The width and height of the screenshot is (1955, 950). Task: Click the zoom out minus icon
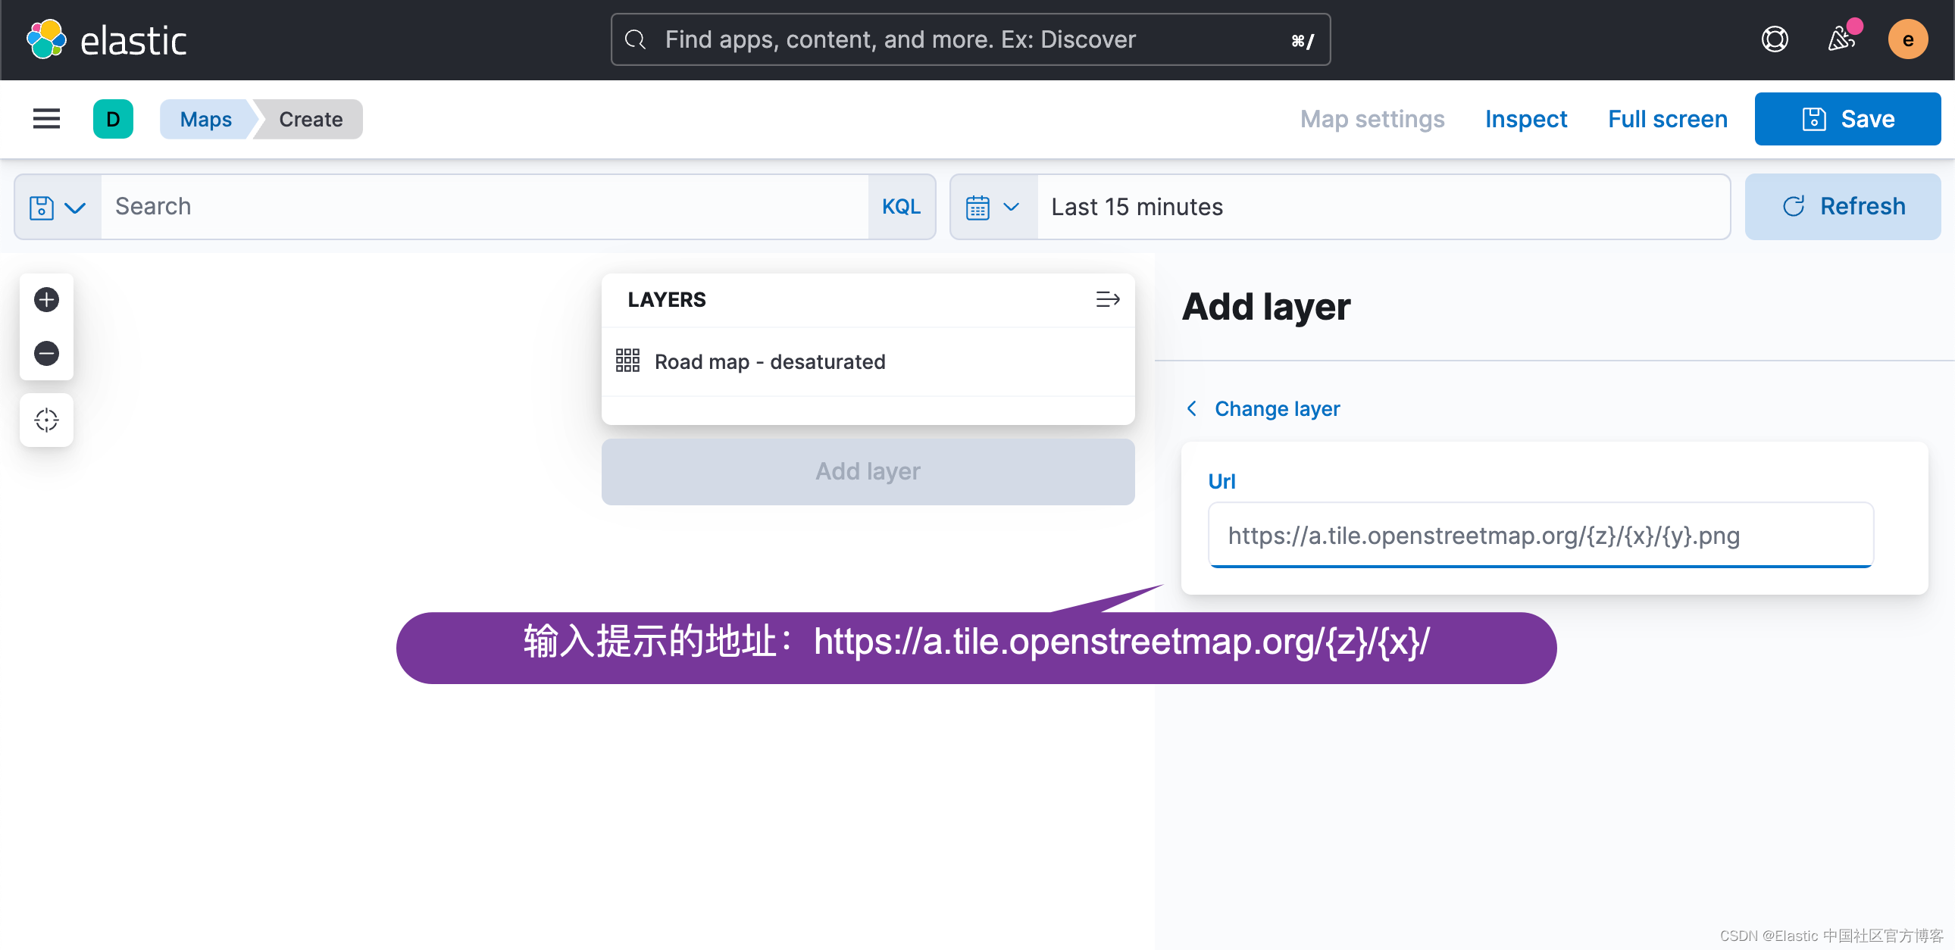[46, 354]
